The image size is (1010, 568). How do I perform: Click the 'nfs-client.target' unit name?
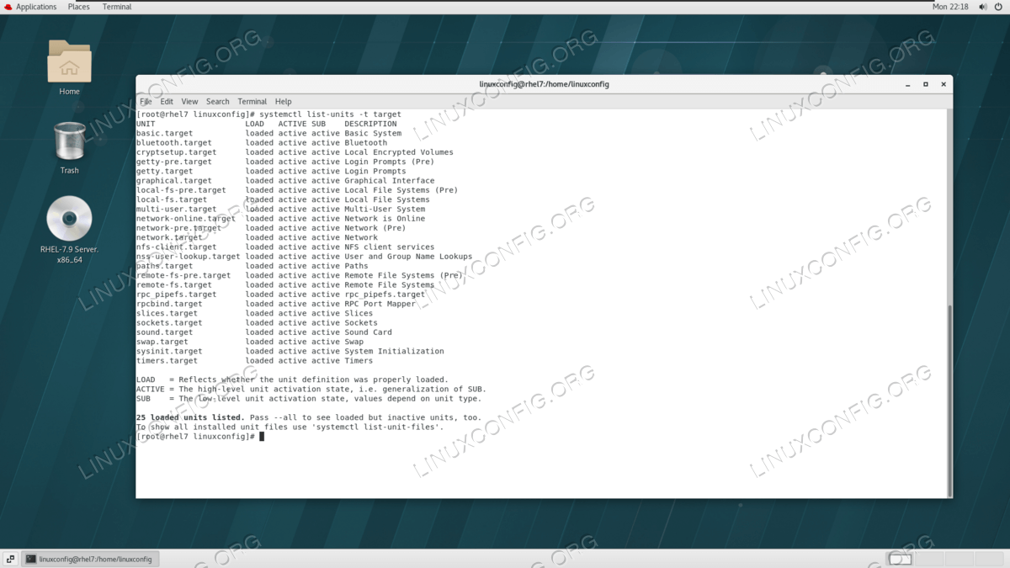177,247
